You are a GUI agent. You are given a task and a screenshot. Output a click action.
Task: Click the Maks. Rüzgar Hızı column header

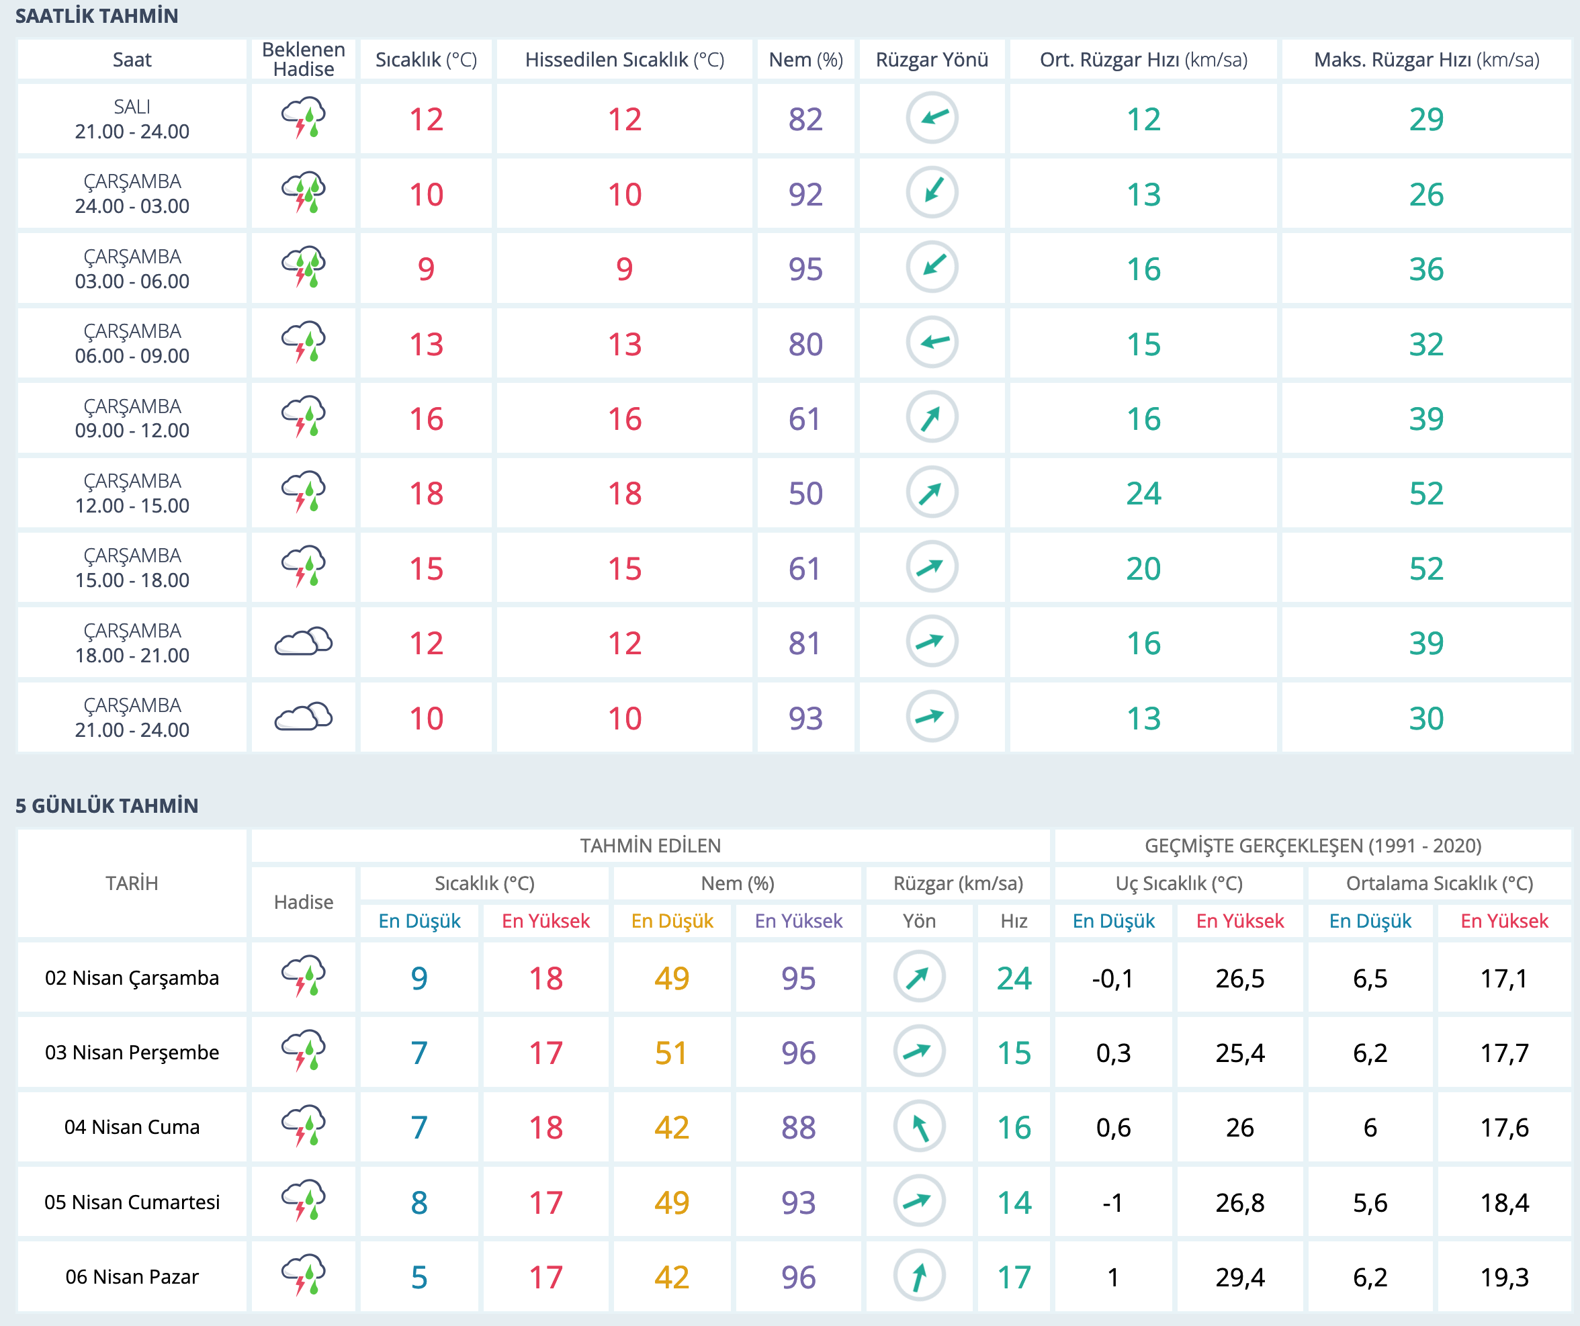[x=1425, y=60]
